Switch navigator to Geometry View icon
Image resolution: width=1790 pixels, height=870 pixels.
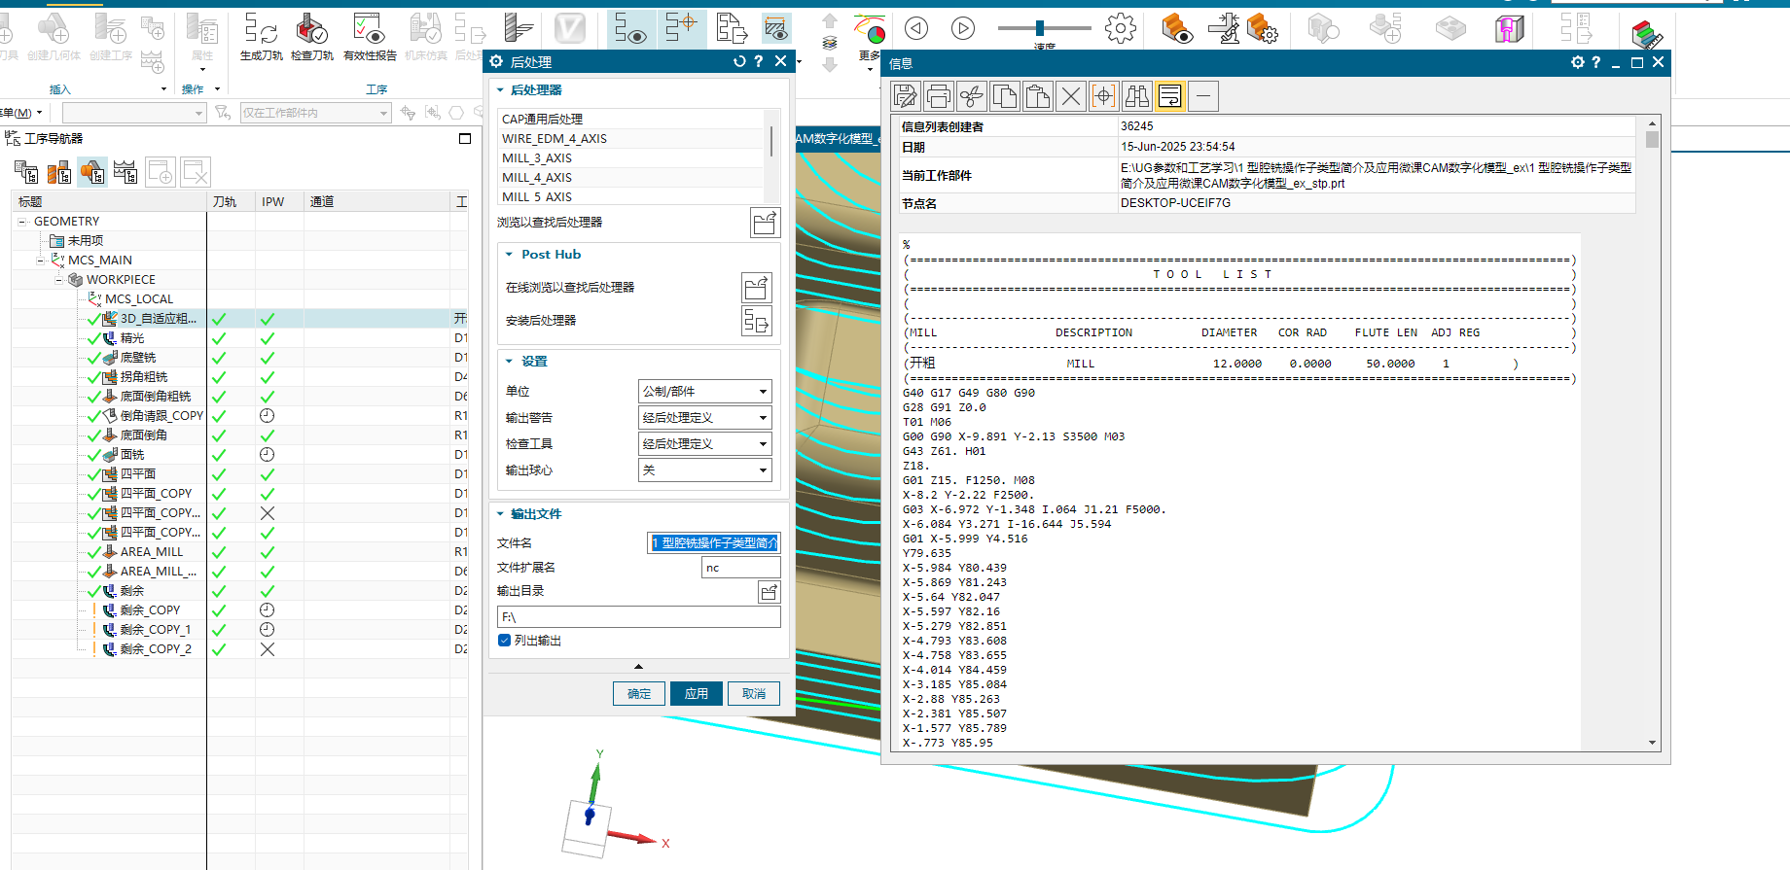click(x=92, y=172)
